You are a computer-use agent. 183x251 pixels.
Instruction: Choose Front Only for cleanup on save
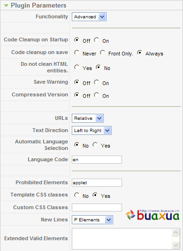pyautogui.click(x=102, y=53)
